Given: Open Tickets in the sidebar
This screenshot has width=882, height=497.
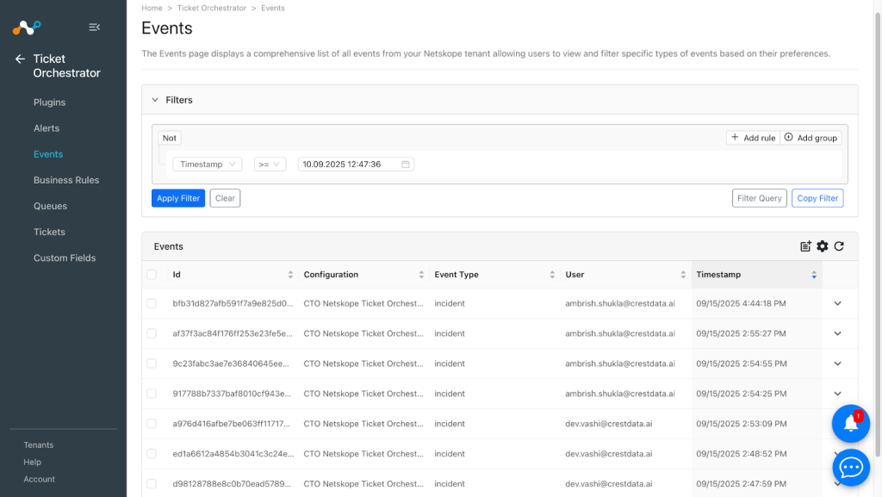Looking at the screenshot, I should pyautogui.click(x=49, y=232).
